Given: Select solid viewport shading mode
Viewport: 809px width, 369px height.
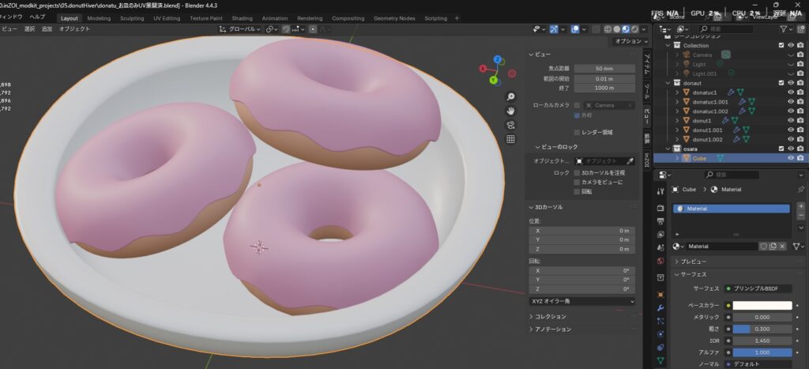Looking at the screenshot, I should (x=616, y=29).
